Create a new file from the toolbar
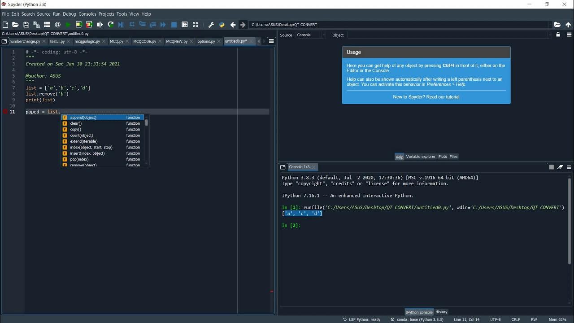The height and width of the screenshot is (323, 574). (x=5, y=25)
